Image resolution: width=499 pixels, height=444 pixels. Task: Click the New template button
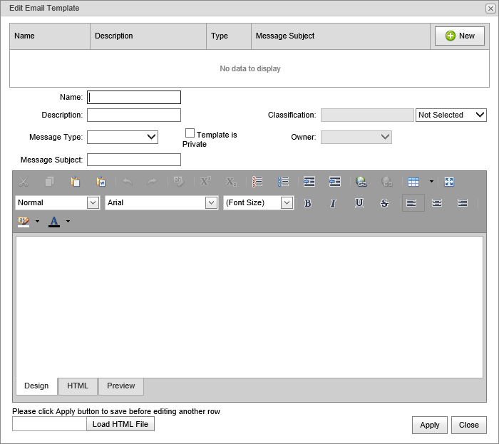pyautogui.click(x=460, y=36)
